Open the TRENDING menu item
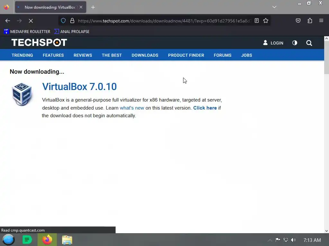Image resolution: width=329 pixels, height=246 pixels. [x=22, y=55]
